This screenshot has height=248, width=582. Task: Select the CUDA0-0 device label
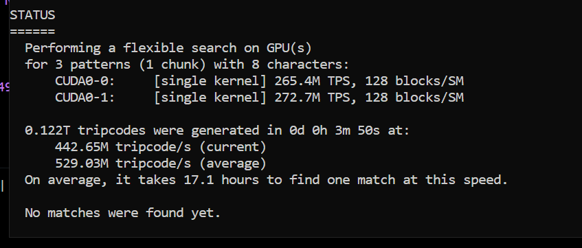click(x=85, y=81)
